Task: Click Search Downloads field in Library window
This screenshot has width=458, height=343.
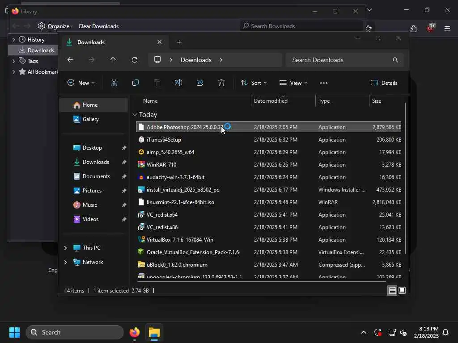Action: [x=302, y=26]
